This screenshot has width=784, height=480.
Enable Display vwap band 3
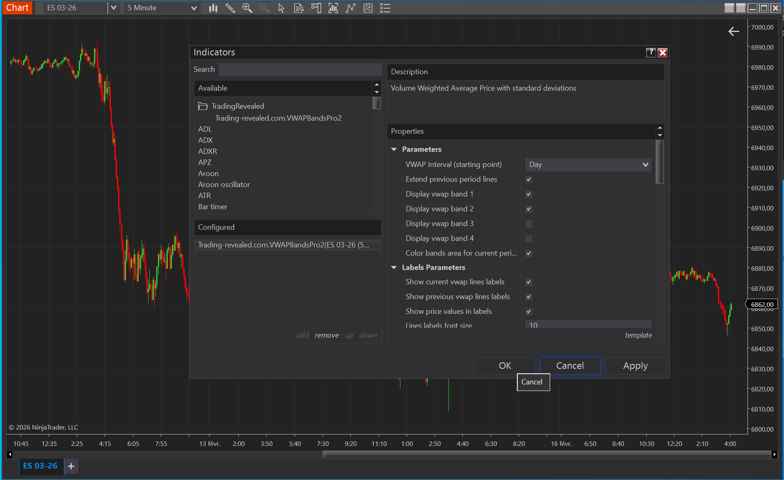(528, 224)
